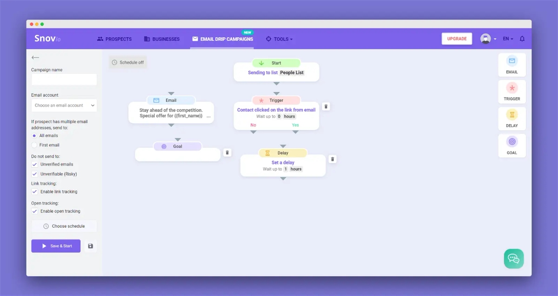Image resolution: width=558 pixels, height=296 pixels.
Task: Add a Delay element from right panel
Action: click(x=512, y=119)
